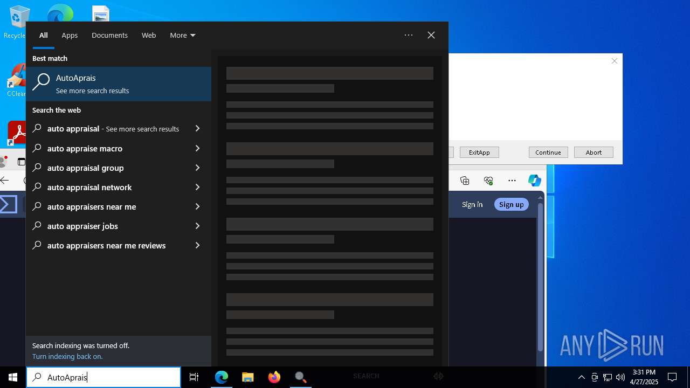Close the error dialog with X
This screenshot has width=690, height=388.
(614, 61)
